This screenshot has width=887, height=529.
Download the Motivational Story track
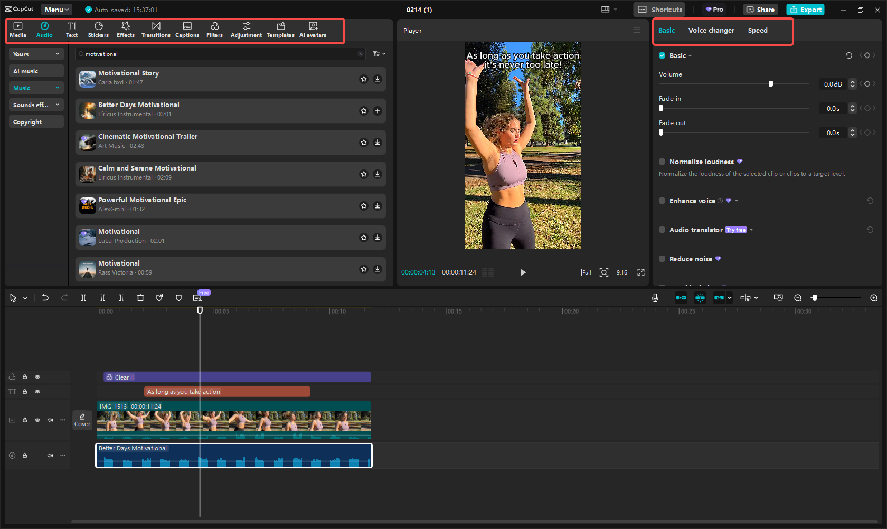pos(378,79)
